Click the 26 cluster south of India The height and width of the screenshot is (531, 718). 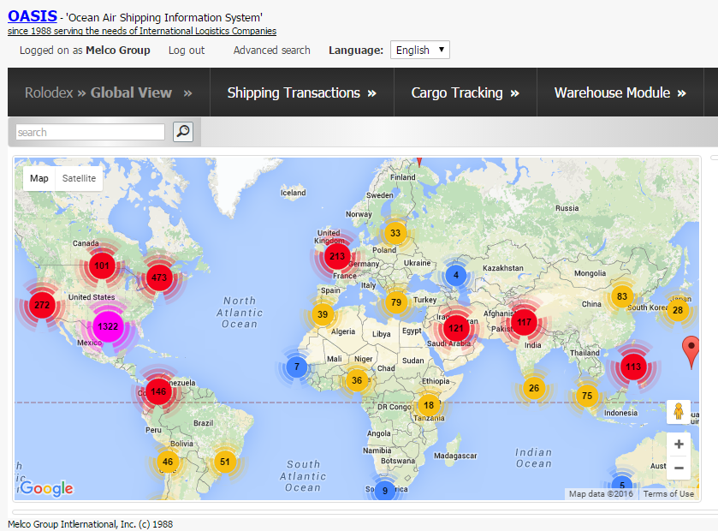[534, 388]
